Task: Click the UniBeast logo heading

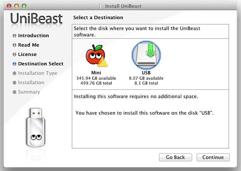Action: [37, 19]
